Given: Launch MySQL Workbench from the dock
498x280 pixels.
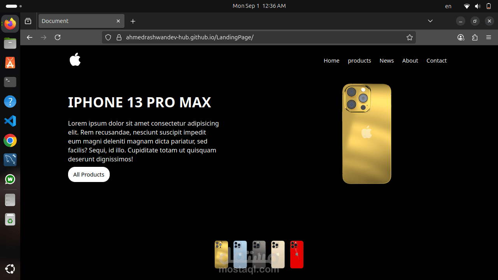Looking at the screenshot, I should click(10, 160).
